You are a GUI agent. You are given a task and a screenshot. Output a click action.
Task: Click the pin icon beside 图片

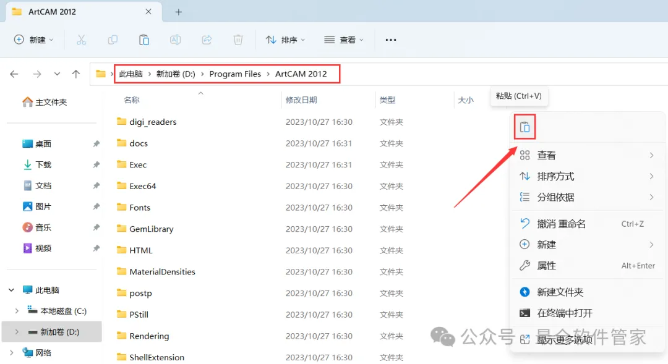point(96,206)
